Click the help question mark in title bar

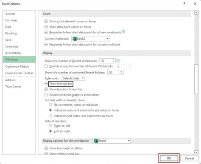coord(184,4)
